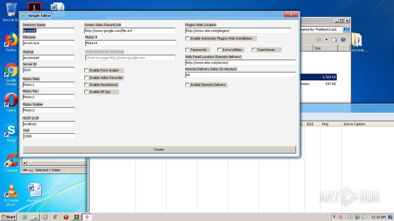Click the Explorer search magnifier button
Screen dimensions: 394x221
pyautogui.click(x=346, y=29)
